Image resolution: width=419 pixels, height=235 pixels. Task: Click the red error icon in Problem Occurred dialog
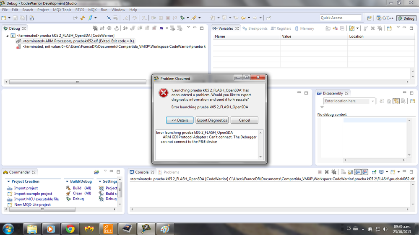point(163,93)
